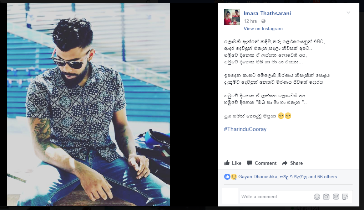Open the #TharinduCooray hashtag
Viewport: 364px width, 210px height.
tap(245, 129)
